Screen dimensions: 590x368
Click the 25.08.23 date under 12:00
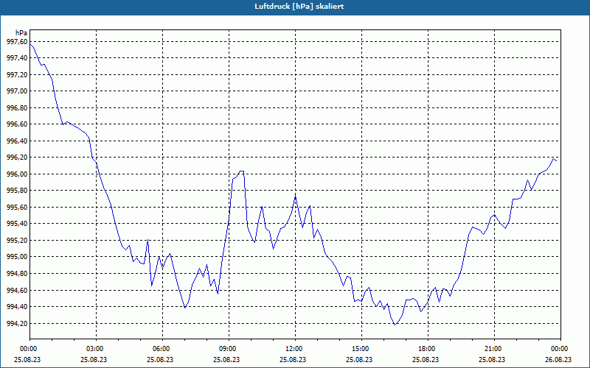point(293,359)
